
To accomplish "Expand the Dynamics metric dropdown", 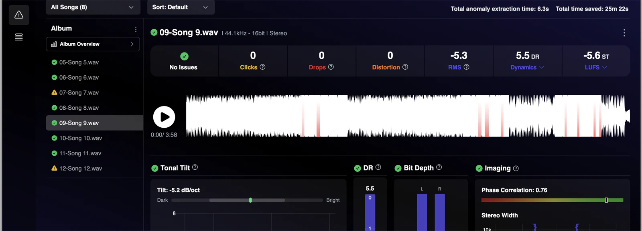I will coord(527,67).
